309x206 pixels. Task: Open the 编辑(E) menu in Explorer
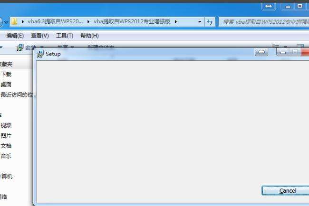pyautogui.click(x=15, y=36)
